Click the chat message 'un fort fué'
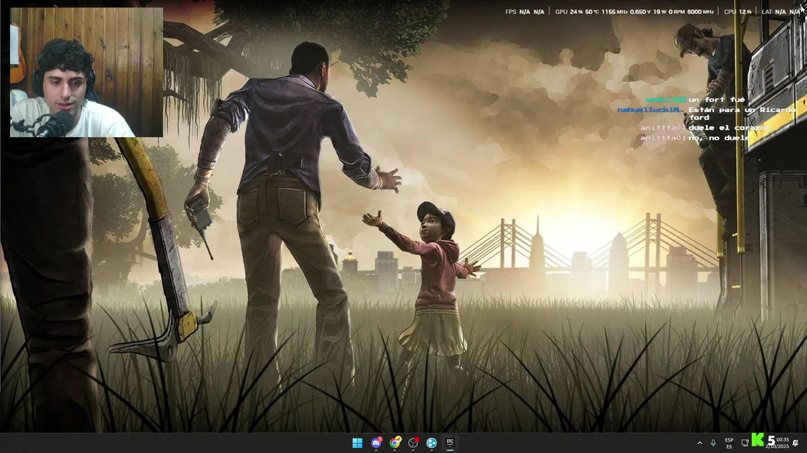Screen dimensions: 807x453 pyautogui.click(x=717, y=99)
